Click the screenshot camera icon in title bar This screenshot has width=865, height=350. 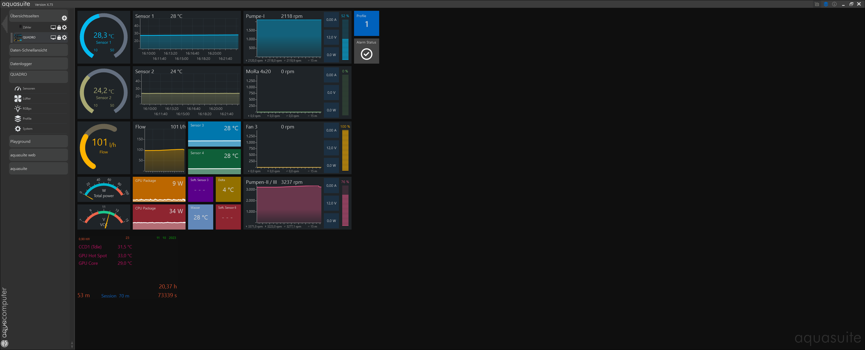817,4
